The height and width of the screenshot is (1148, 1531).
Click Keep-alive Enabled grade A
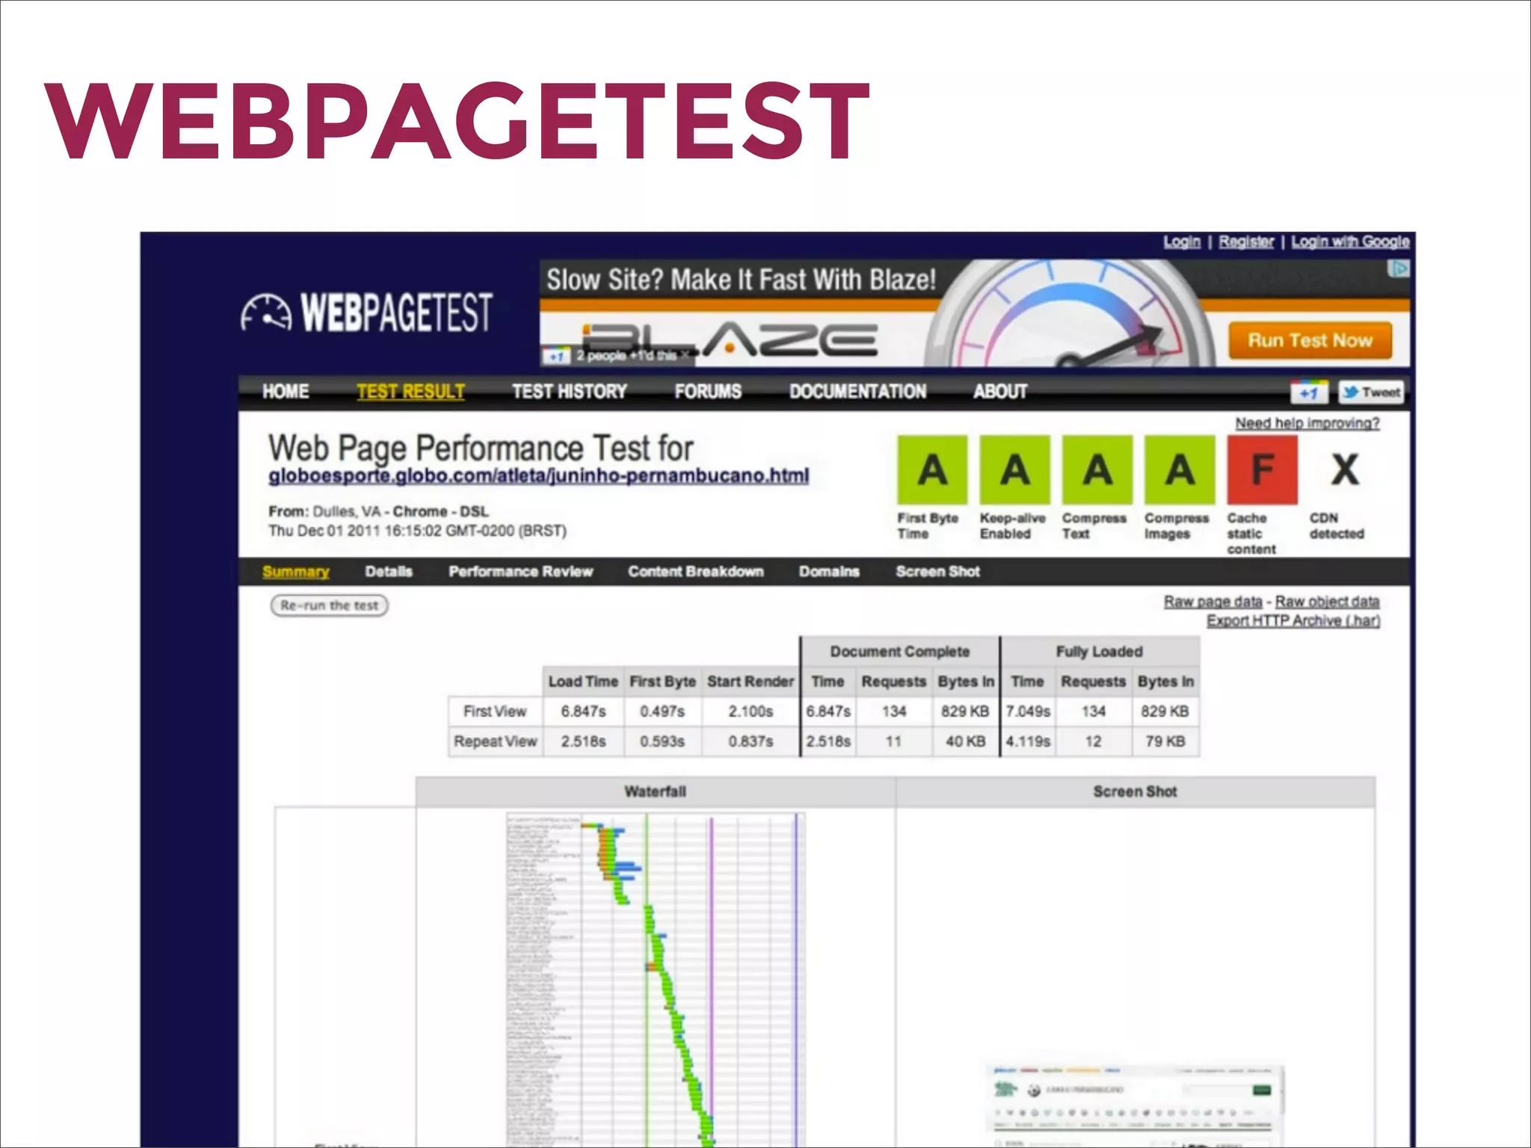point(1015,470)
